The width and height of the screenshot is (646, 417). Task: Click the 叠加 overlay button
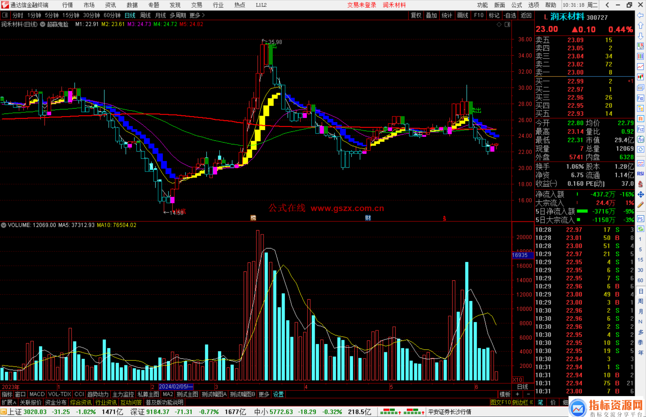431,15
